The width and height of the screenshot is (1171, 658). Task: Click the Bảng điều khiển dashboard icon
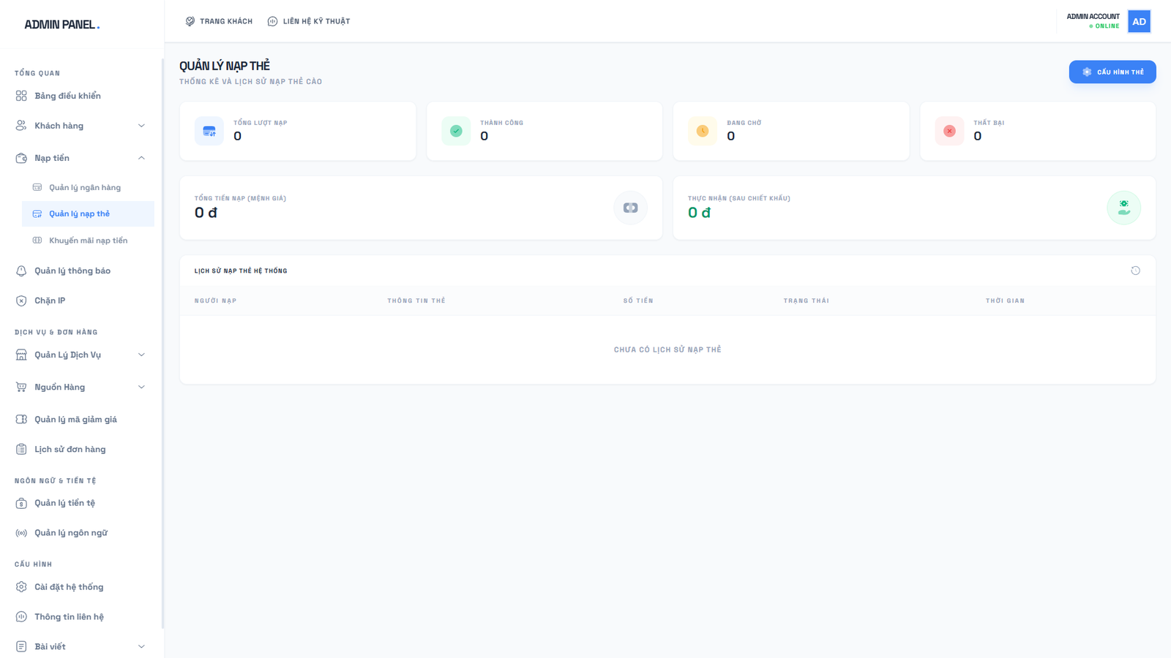21,96
